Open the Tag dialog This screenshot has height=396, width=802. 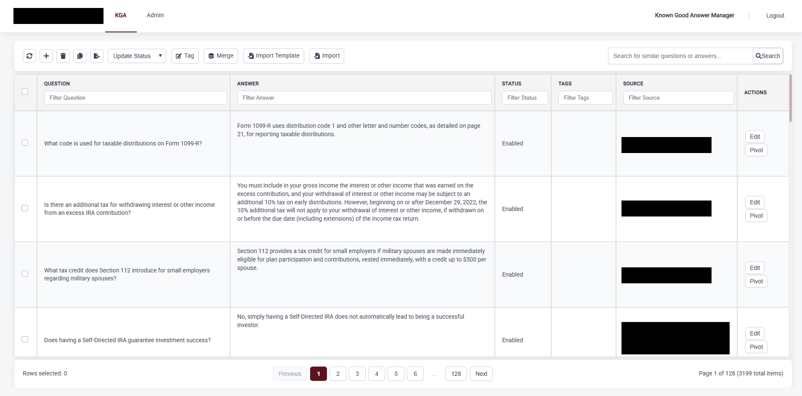pos(185,55)
